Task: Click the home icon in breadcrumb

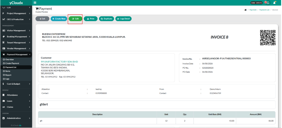Action: tap(245, 10)
